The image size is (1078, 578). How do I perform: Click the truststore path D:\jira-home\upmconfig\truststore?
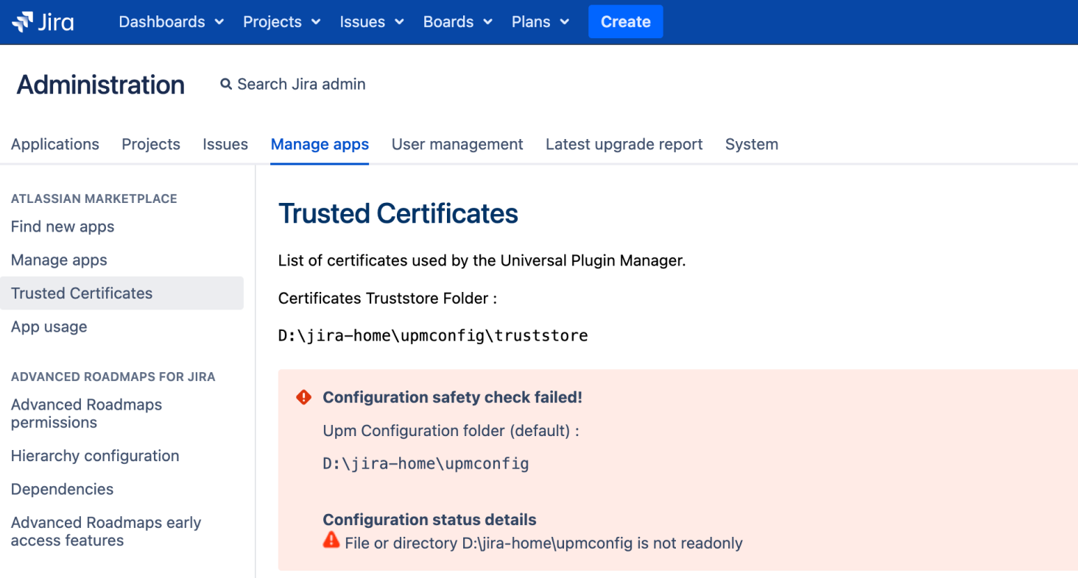pos(433,336)
